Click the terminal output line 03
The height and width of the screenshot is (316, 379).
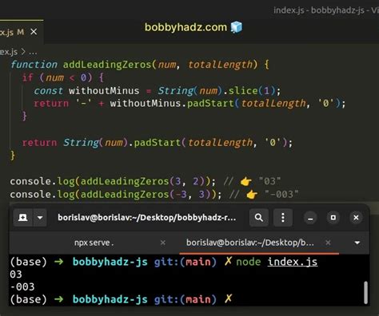[x=16, y=275]
